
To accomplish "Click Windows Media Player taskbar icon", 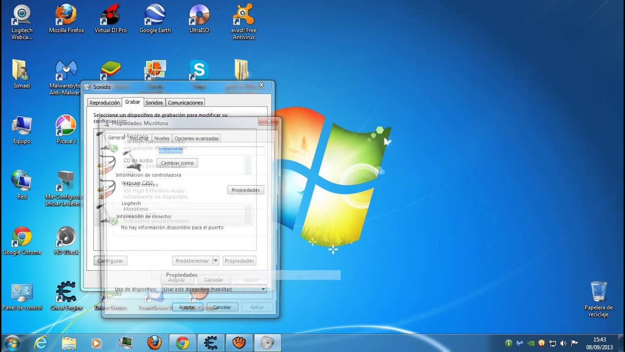I will (x=97, y=343).
